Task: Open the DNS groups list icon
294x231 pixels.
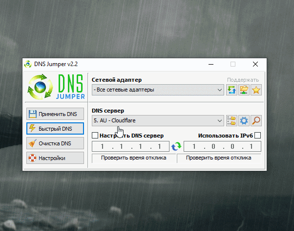Action: pyautogui.click(x=231, y=120)
